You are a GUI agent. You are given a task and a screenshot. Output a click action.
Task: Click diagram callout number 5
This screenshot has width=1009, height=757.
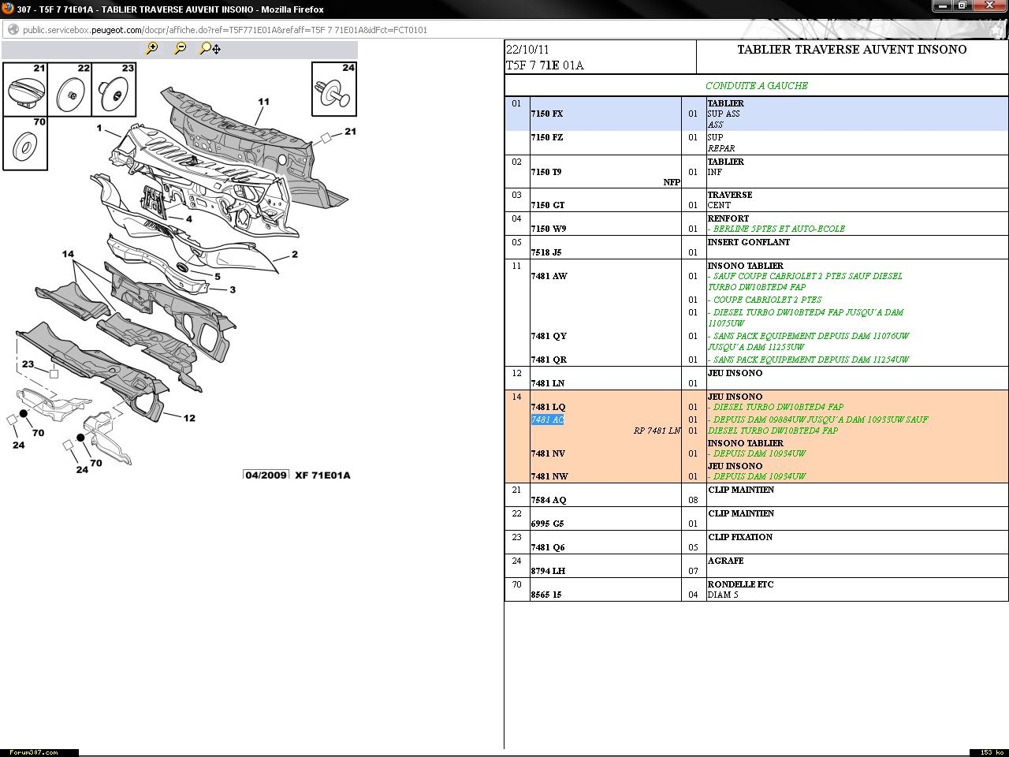(x=218, y=277)
